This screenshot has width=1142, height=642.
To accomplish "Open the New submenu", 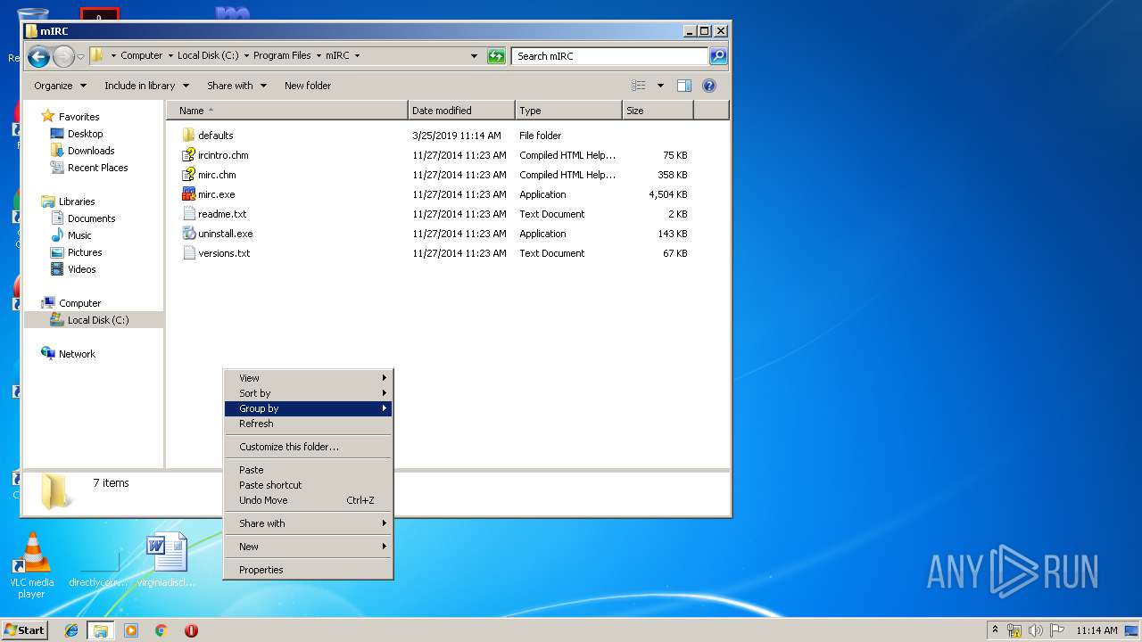I will [308, 547].
